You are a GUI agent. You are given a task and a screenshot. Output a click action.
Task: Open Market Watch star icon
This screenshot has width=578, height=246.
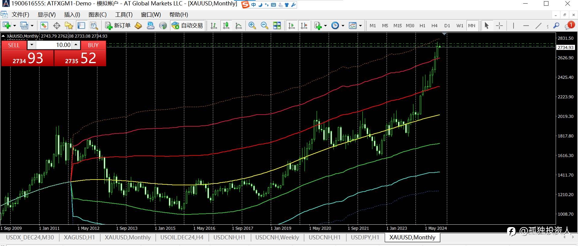coord(69,26)
